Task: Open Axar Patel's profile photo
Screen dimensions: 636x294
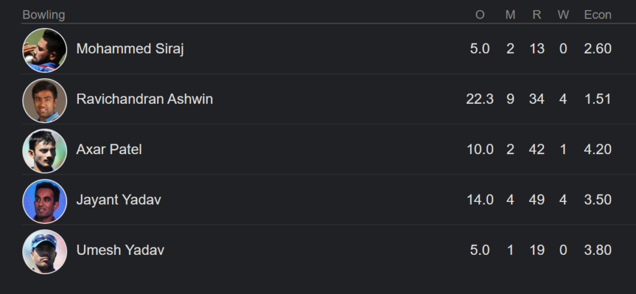Action: [x=45, y=150]
